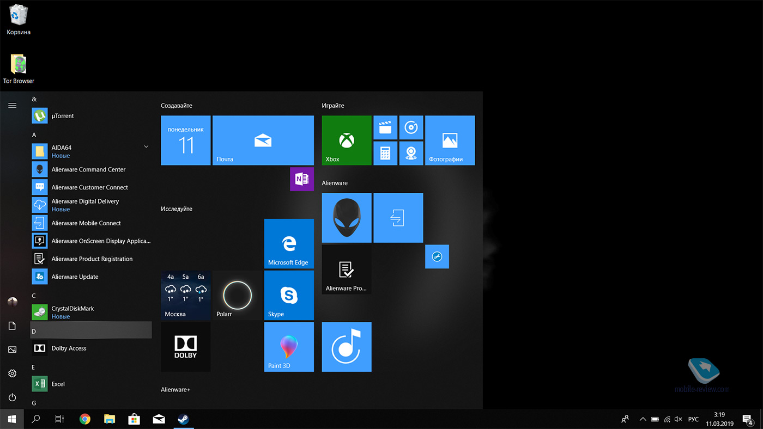Image resolution: width=763 pixels, height=429 pixels.
Task: Click the highlighted letter D header
Action: 91,330
